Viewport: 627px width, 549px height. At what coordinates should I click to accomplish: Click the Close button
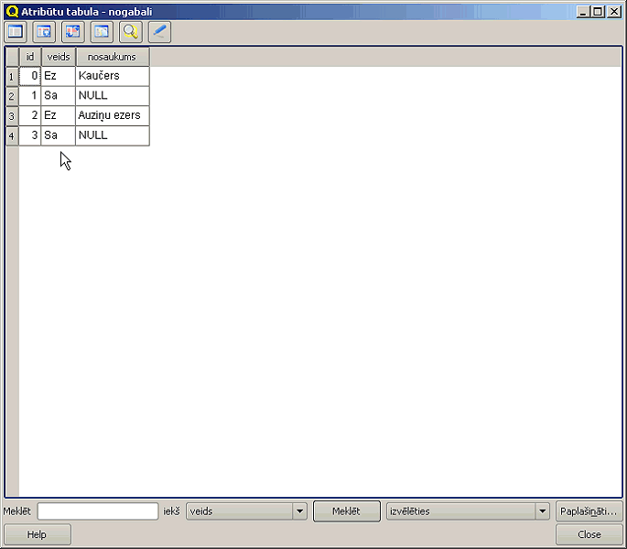589,534
